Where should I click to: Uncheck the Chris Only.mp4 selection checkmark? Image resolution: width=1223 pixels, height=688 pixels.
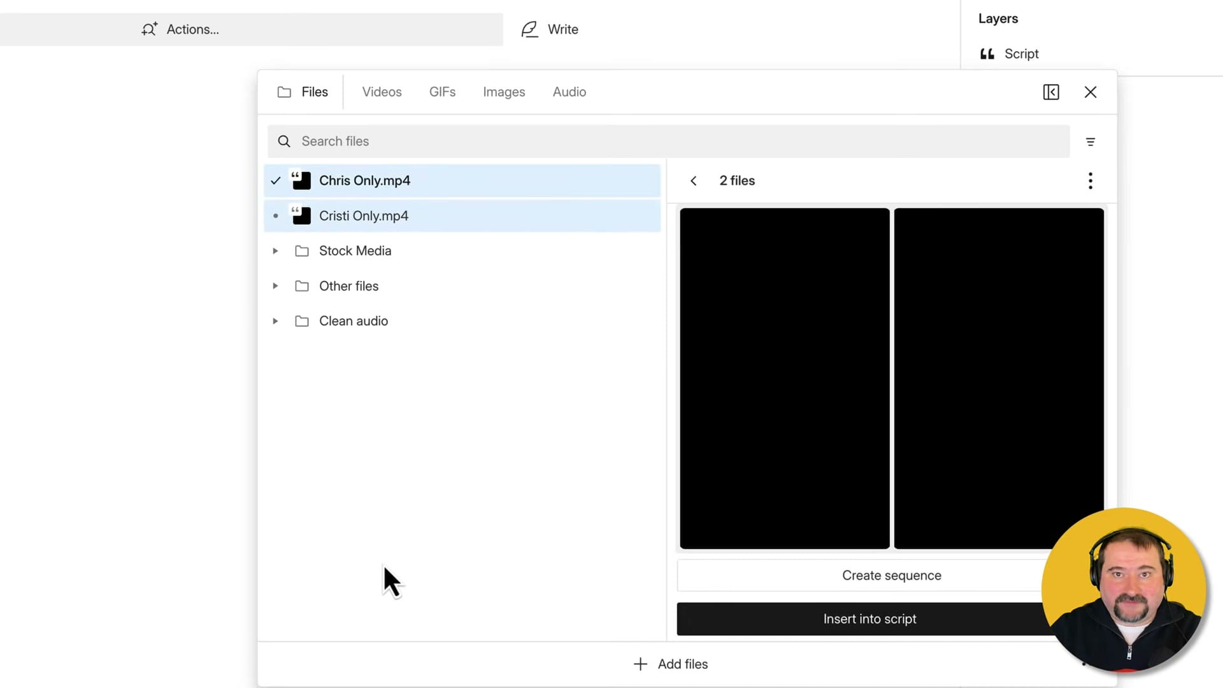pyautogui.click(x=275, y=180)
